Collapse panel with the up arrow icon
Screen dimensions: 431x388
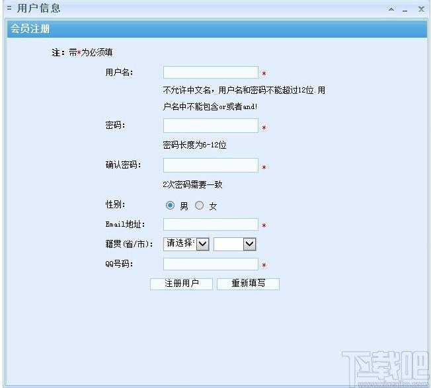pyautogui.click(x=391, y=9)
